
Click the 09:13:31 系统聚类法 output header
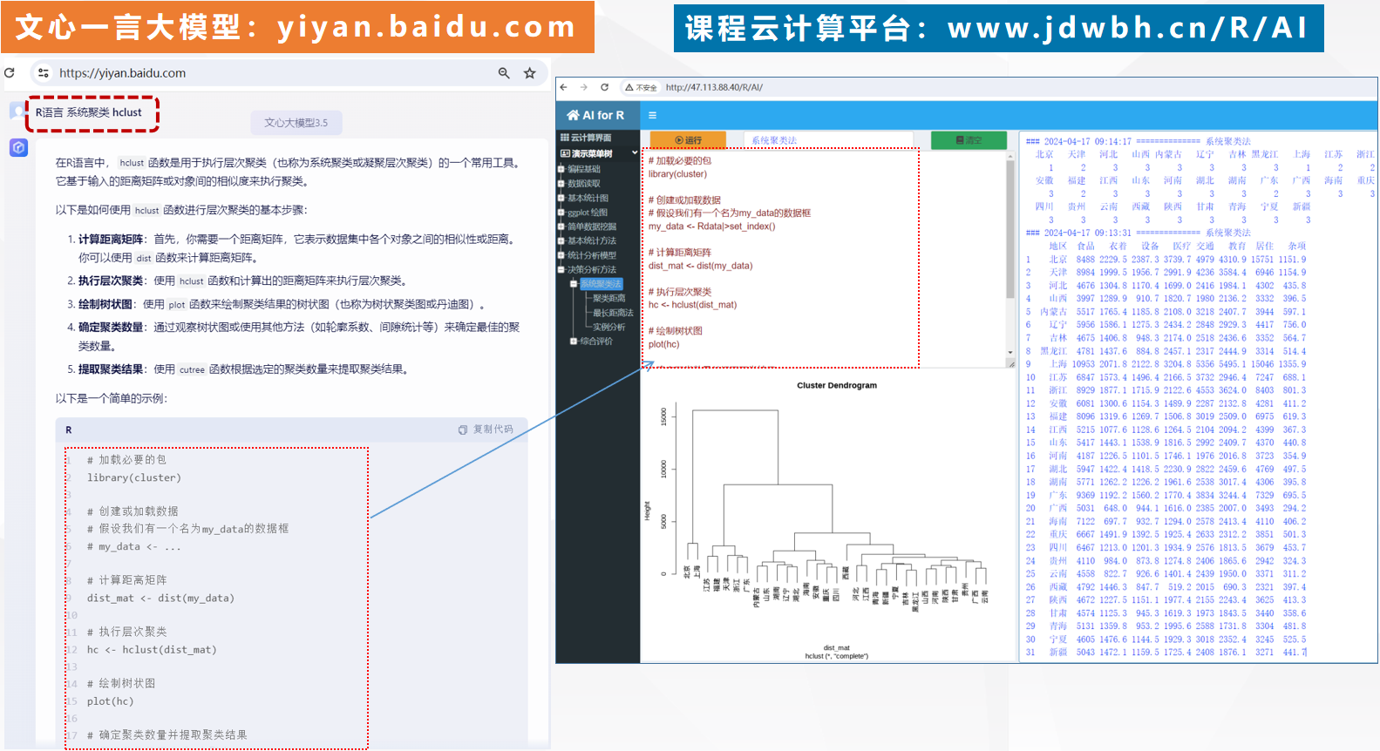tap(1139, 233)
